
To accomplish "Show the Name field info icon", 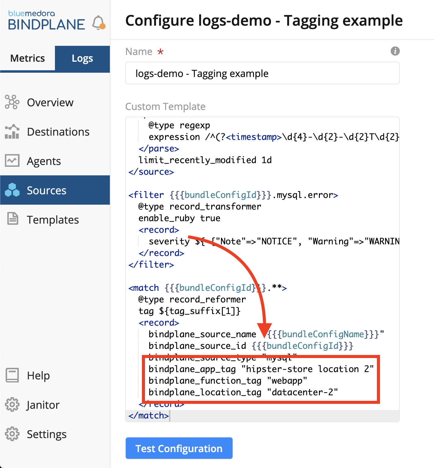I will pyautogui.click(x=395, y=51).
